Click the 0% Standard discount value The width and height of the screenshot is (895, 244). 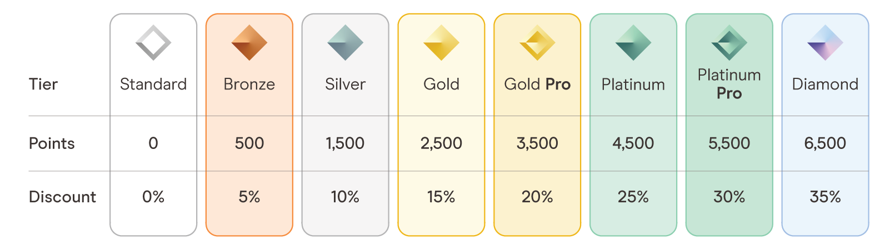[153, 197]
